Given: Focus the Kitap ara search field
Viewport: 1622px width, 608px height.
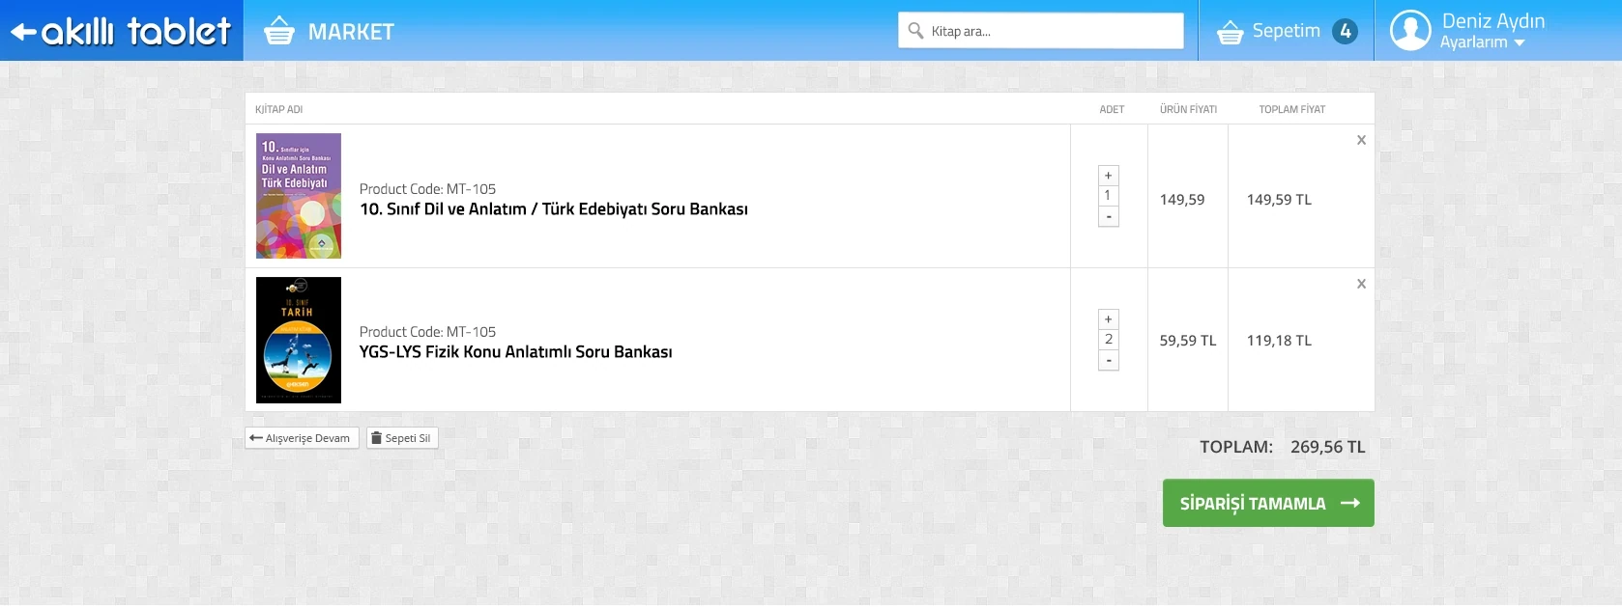Looking at the screenshot, I should coord(1041,31).
